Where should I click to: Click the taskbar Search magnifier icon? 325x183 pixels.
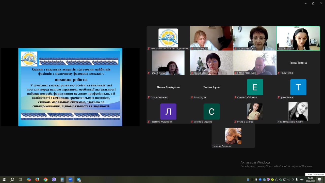click(12, 180)
